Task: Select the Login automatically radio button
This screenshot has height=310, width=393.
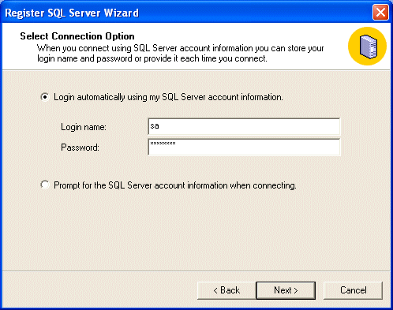Action: click(45, 97)
